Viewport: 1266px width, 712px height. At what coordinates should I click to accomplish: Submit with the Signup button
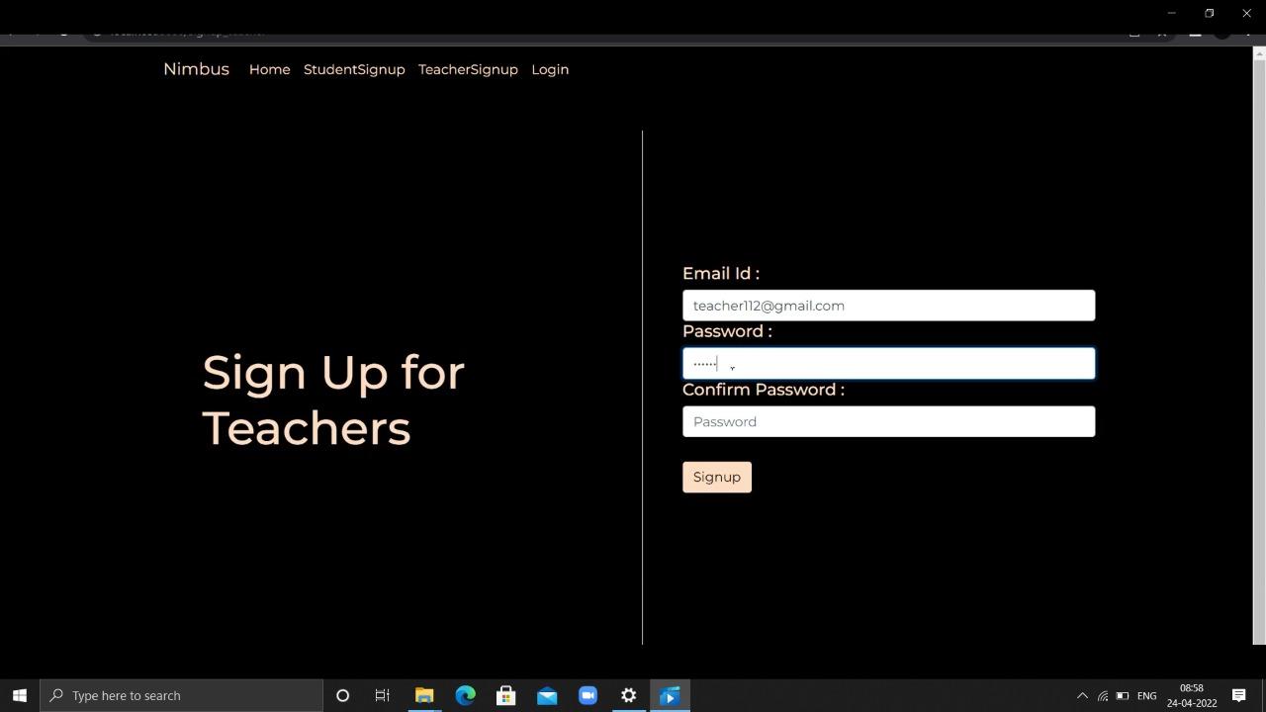717,477
